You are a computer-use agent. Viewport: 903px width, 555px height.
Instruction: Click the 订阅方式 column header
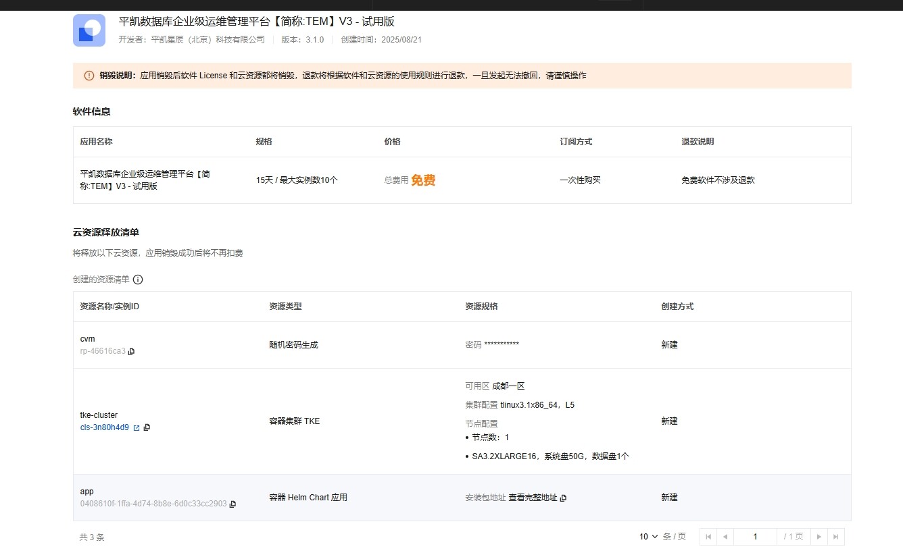pyautogui.click(x=576, y=142)
